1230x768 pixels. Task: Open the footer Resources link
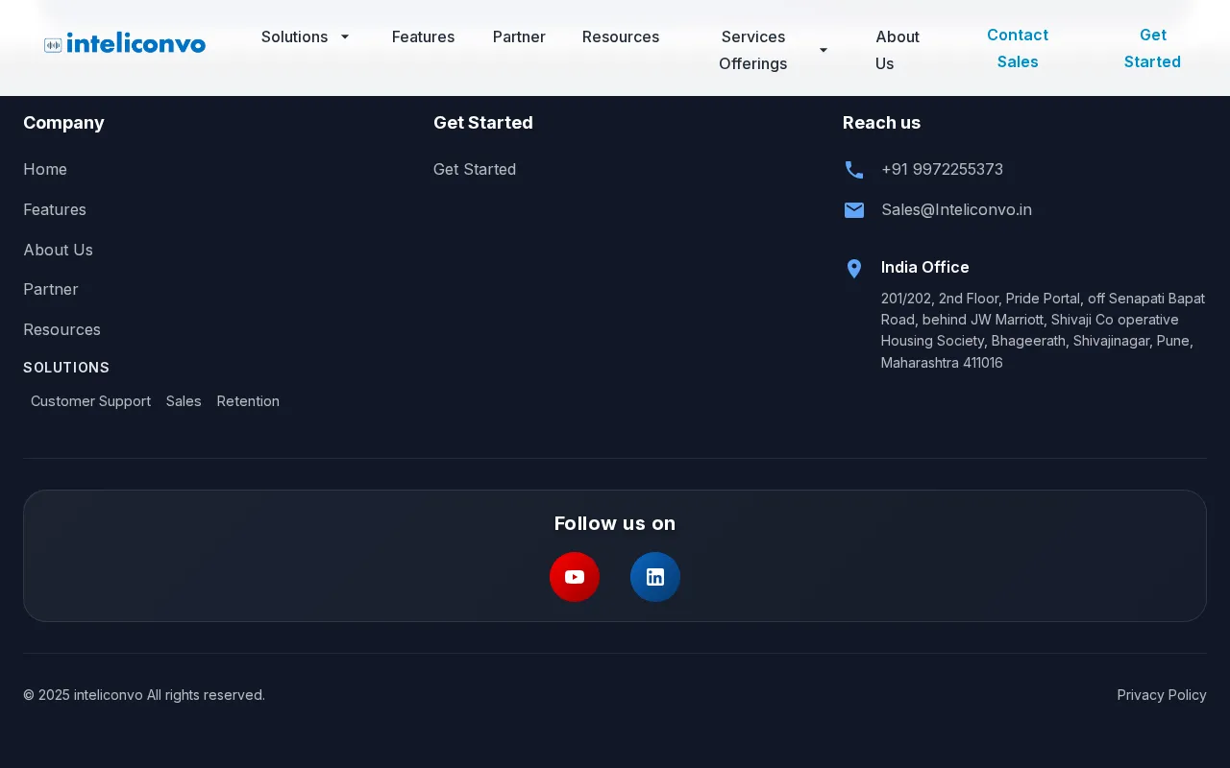coord(61,329)
